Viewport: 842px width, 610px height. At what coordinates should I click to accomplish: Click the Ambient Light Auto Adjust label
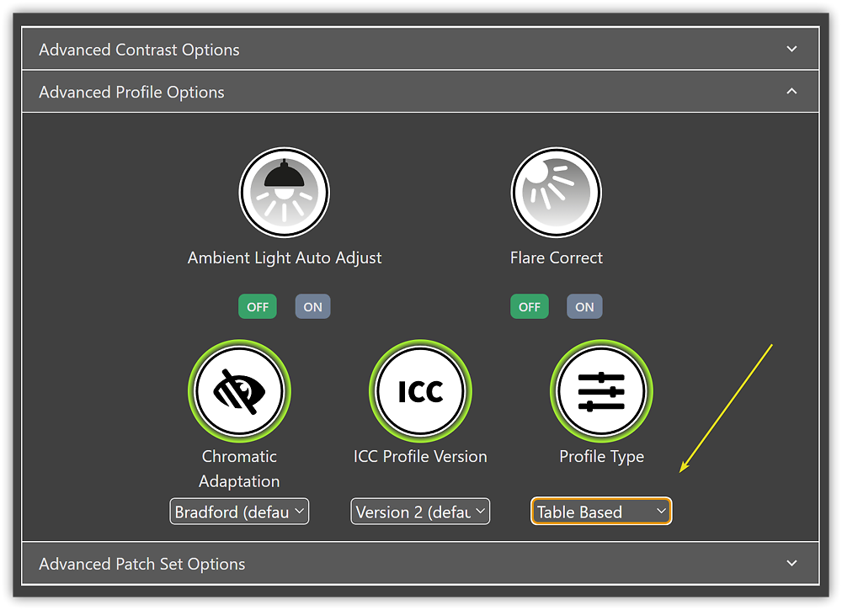[x=284, y=257]
